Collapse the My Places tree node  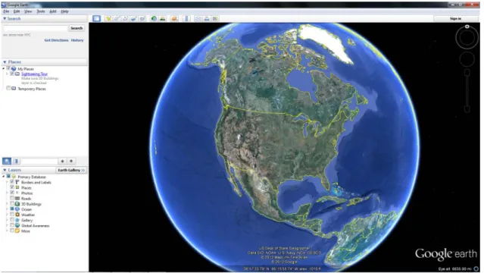pyautogui.click(x=4, y=69)
